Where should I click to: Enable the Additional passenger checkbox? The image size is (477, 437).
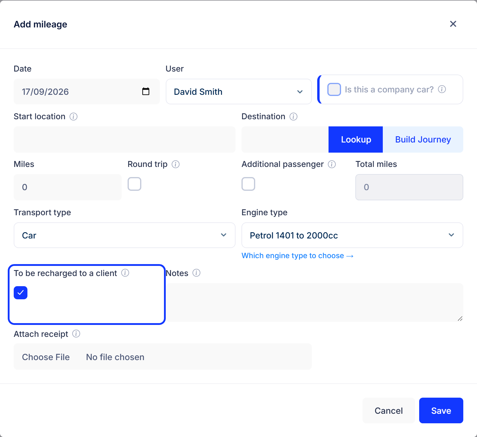click(248, 184)
